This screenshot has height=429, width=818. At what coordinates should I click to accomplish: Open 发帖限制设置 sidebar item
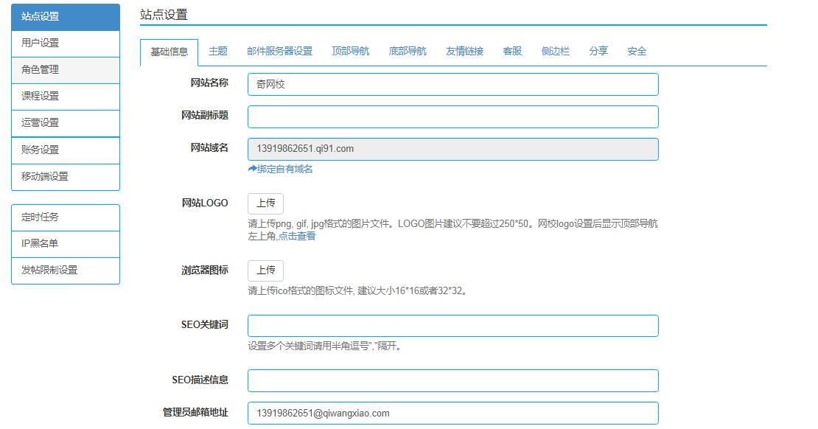[x=65, y=271]
